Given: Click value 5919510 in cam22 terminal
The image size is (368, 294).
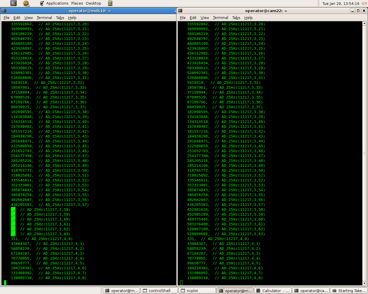Looking at the screenshot, I should 195,83.
